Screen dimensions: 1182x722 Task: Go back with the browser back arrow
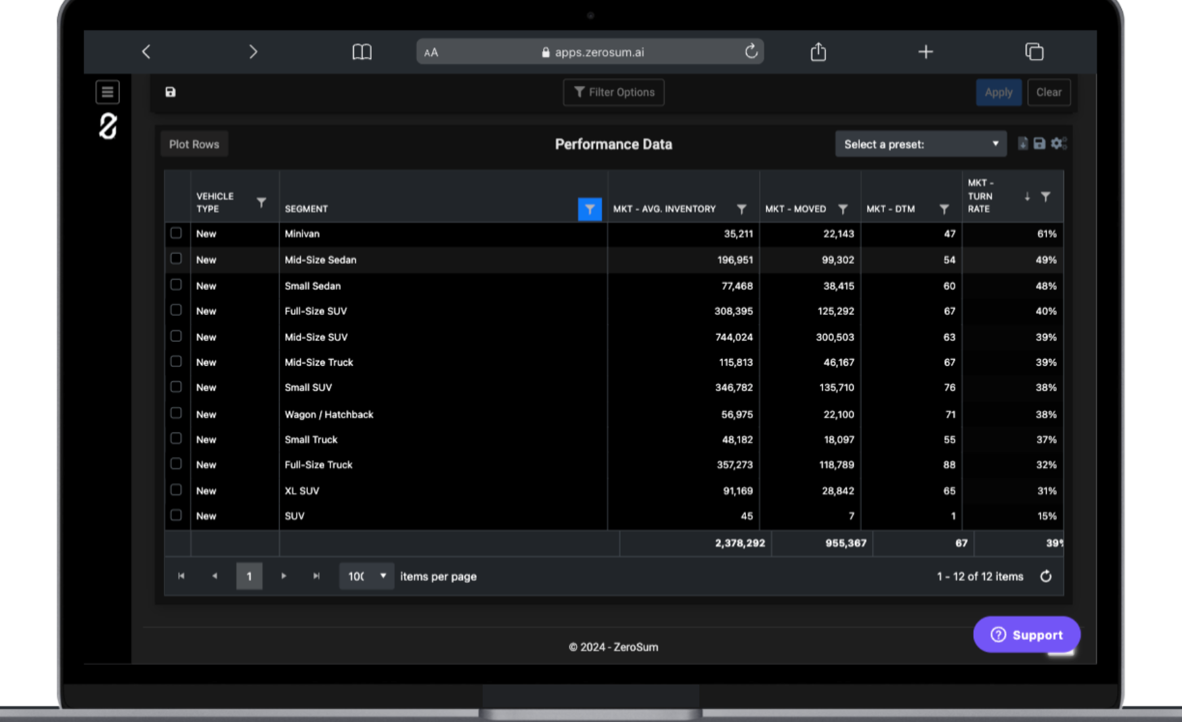tap(146, 52)
